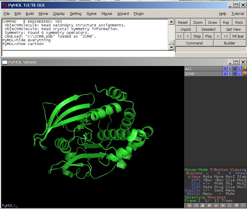Click the PyMOL Viewer title bar icon
Screen dimensions: 247x209
[5, 62]
